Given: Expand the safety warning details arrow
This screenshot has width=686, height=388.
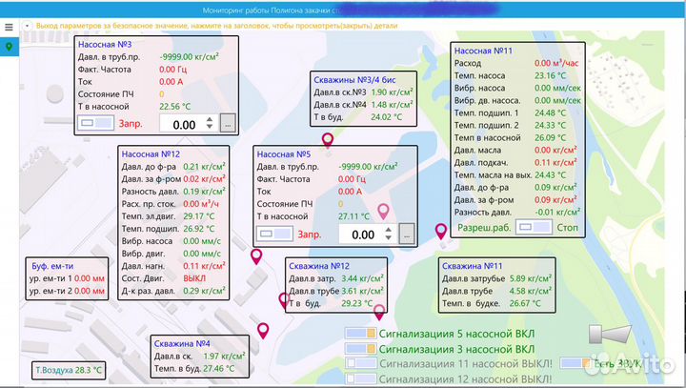Looking at the screenshot, I should pyautogui.click(x=27, y=26).
